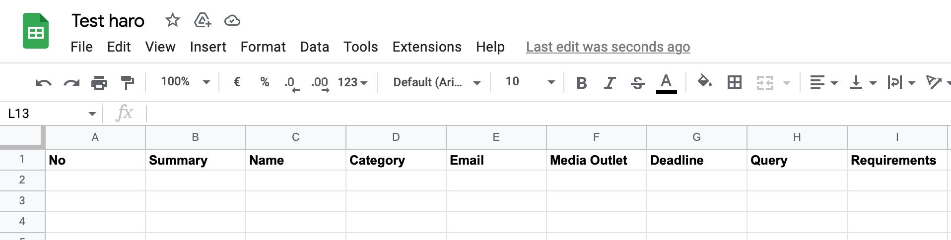Click the redo arrow icon

[71, 82]
